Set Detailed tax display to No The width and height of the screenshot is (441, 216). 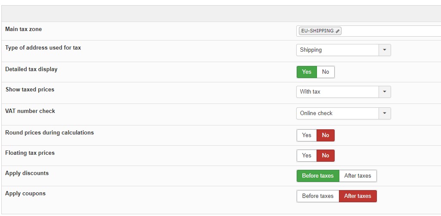pyautogui.click(x=326, y=72)
